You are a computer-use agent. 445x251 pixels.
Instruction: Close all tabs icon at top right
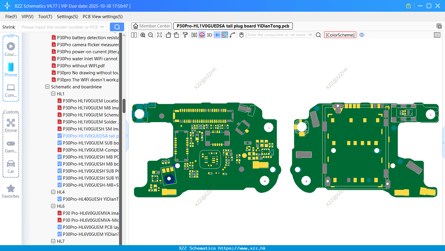tap(439, 26)
